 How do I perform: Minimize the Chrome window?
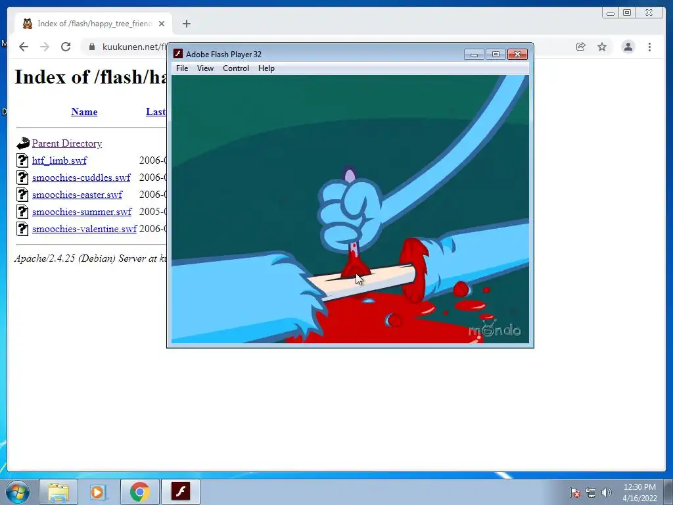click(611, 13)
